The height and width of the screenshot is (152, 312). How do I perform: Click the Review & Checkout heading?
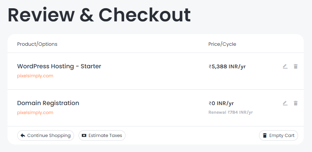click(x=99, y=15)
